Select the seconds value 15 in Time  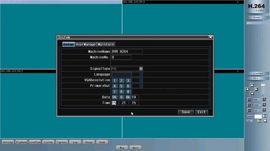click(134, 103)
